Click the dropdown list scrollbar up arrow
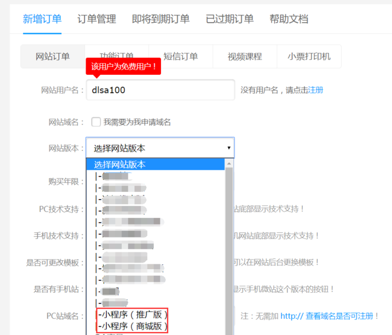Screen dimensions: 392x335 229,164
